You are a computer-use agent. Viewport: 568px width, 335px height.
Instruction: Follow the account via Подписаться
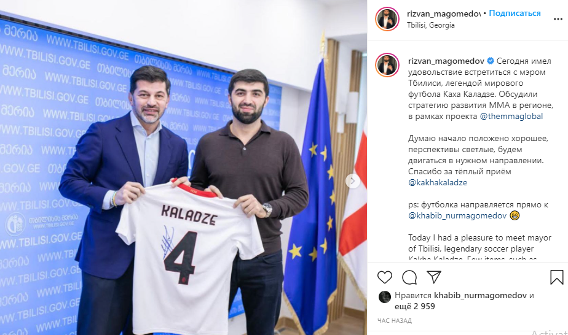point(515,13)
